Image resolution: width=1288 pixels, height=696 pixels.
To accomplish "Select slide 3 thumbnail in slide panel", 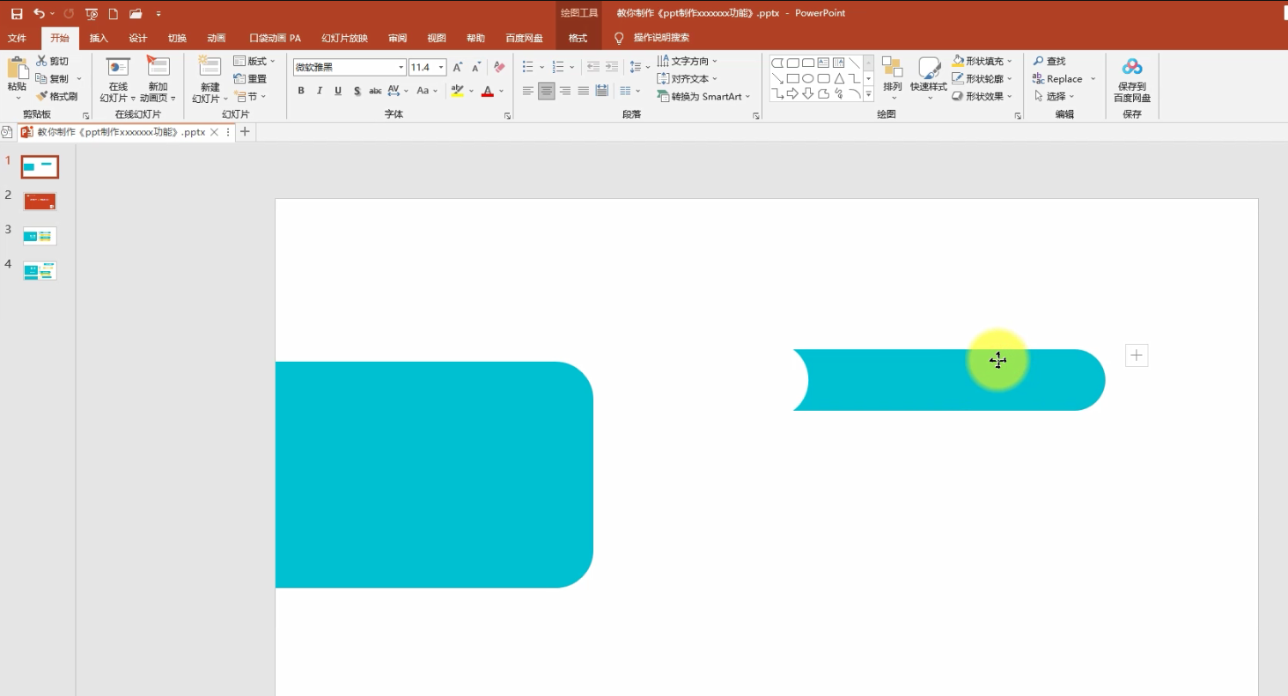I will click(x=40, y=236).
